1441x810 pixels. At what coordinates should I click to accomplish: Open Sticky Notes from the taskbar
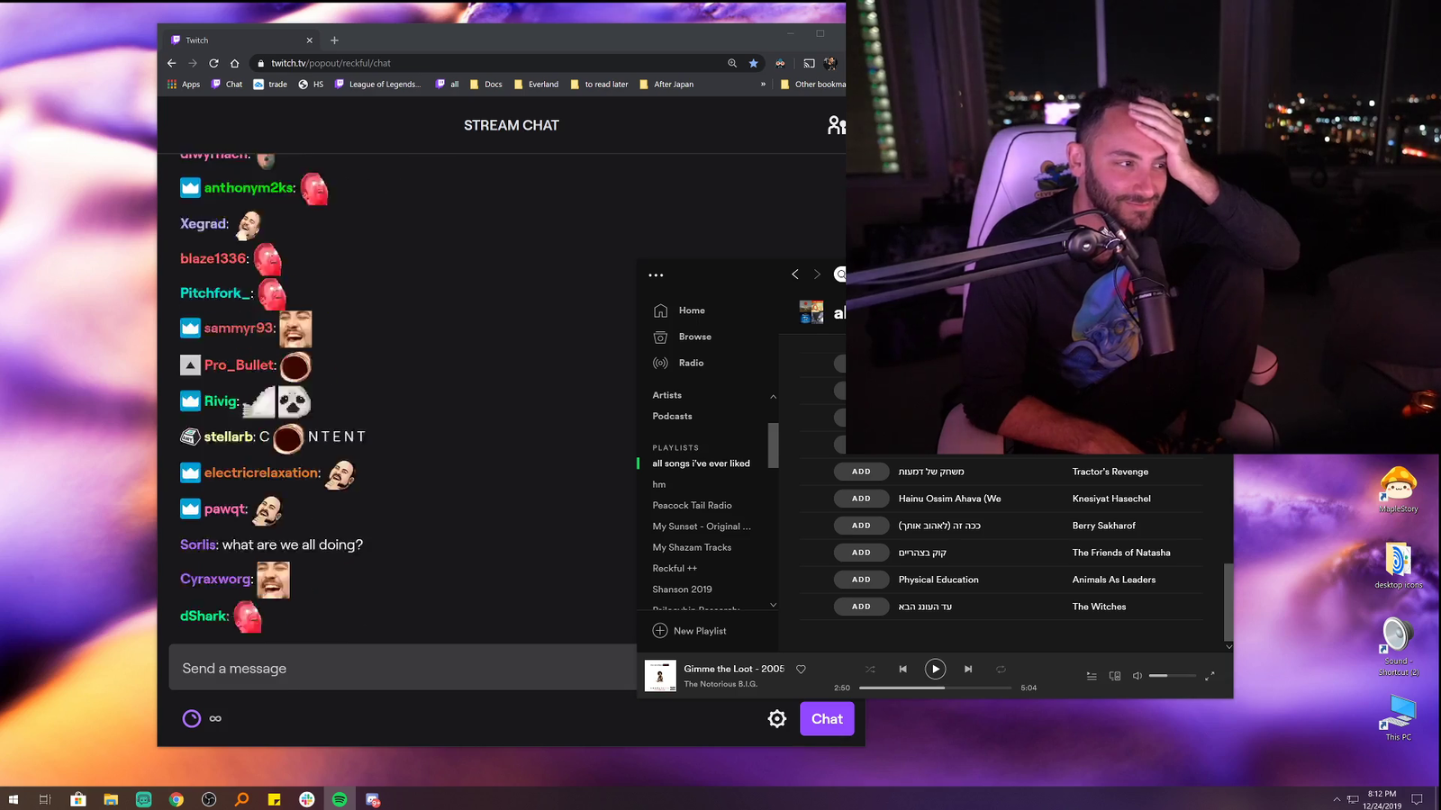(x=275, y=799)
